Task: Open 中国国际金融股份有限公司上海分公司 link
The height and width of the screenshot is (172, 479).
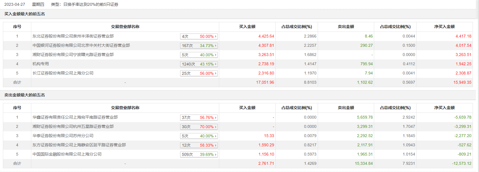Action: 67,154
